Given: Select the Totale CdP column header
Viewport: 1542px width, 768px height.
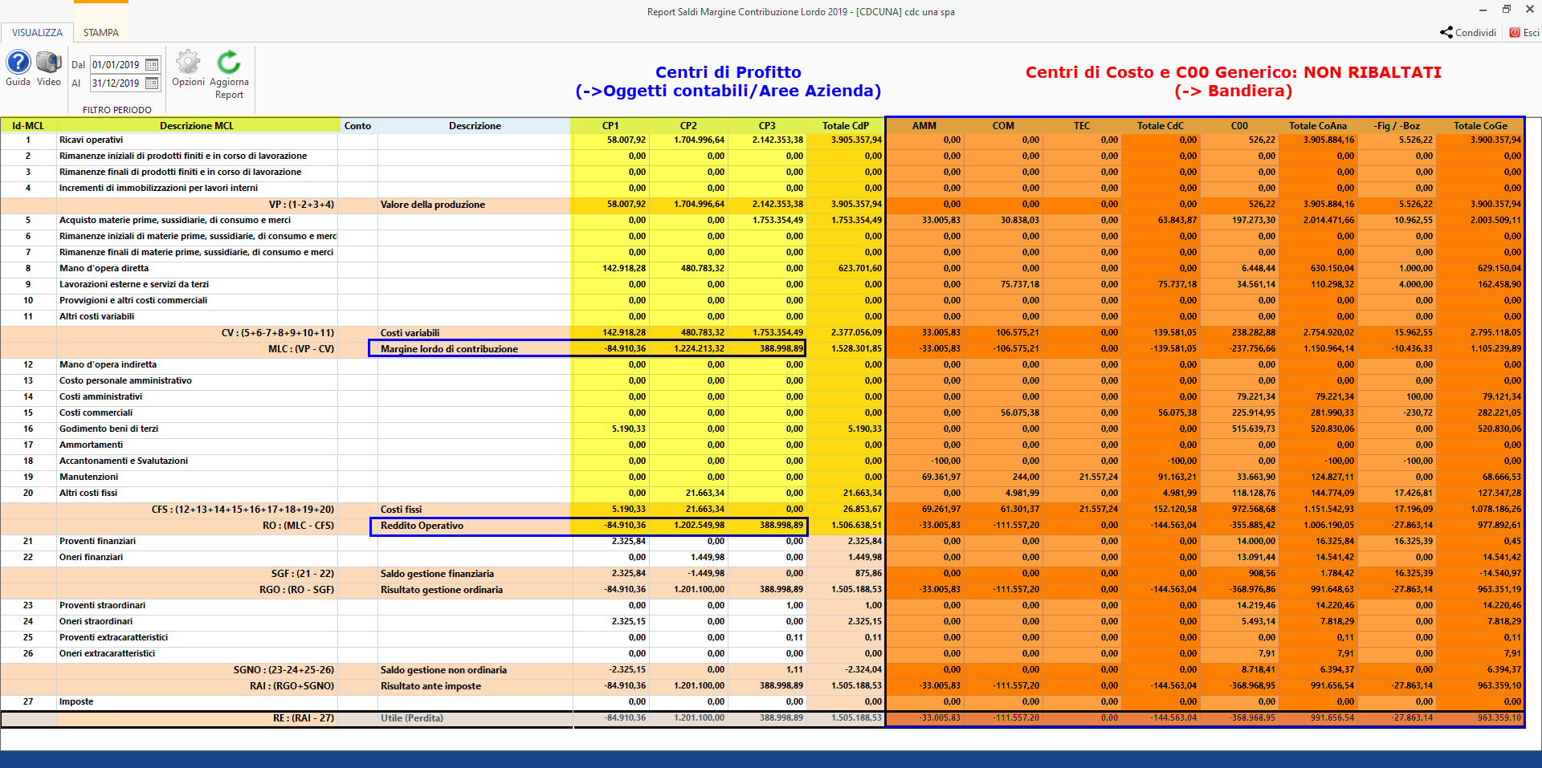Looking at the screenshot, I should tap(846, 126).
